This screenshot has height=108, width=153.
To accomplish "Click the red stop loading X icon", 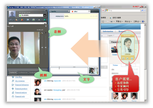I will pos(103,10).
